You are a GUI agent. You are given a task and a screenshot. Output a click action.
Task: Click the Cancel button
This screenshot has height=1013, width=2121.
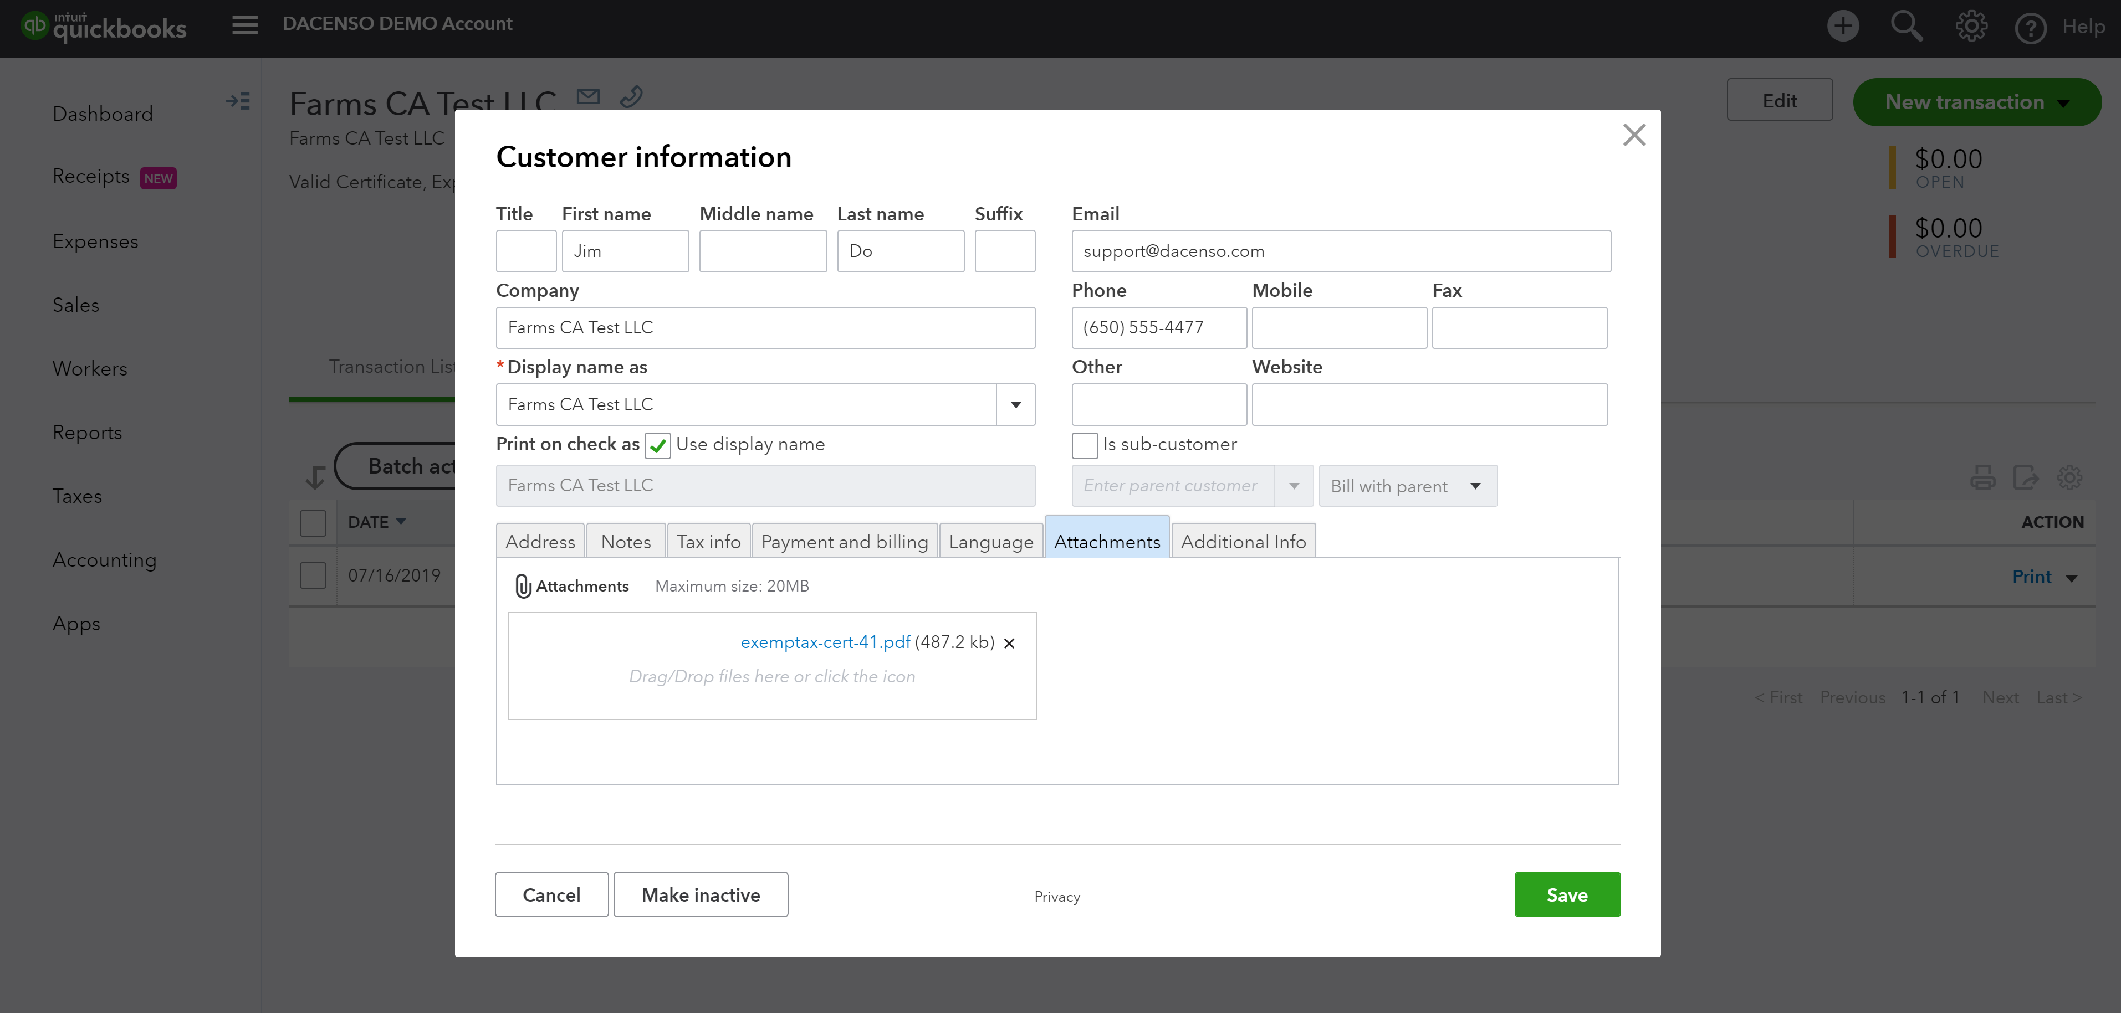(x=551, y=894)
